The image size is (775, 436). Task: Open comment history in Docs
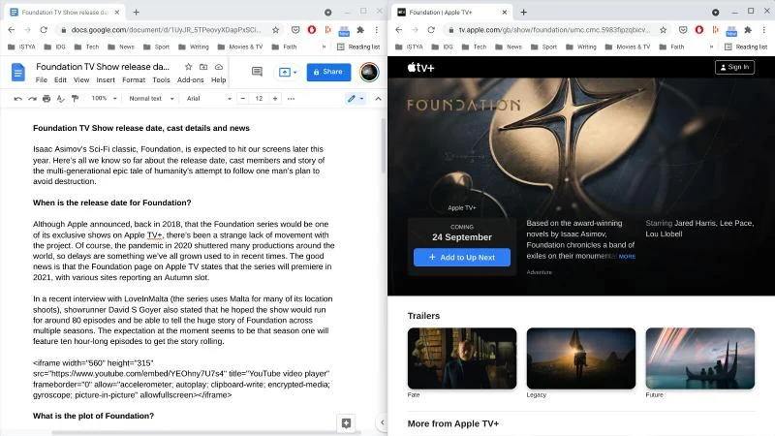(x=257, y=72)
